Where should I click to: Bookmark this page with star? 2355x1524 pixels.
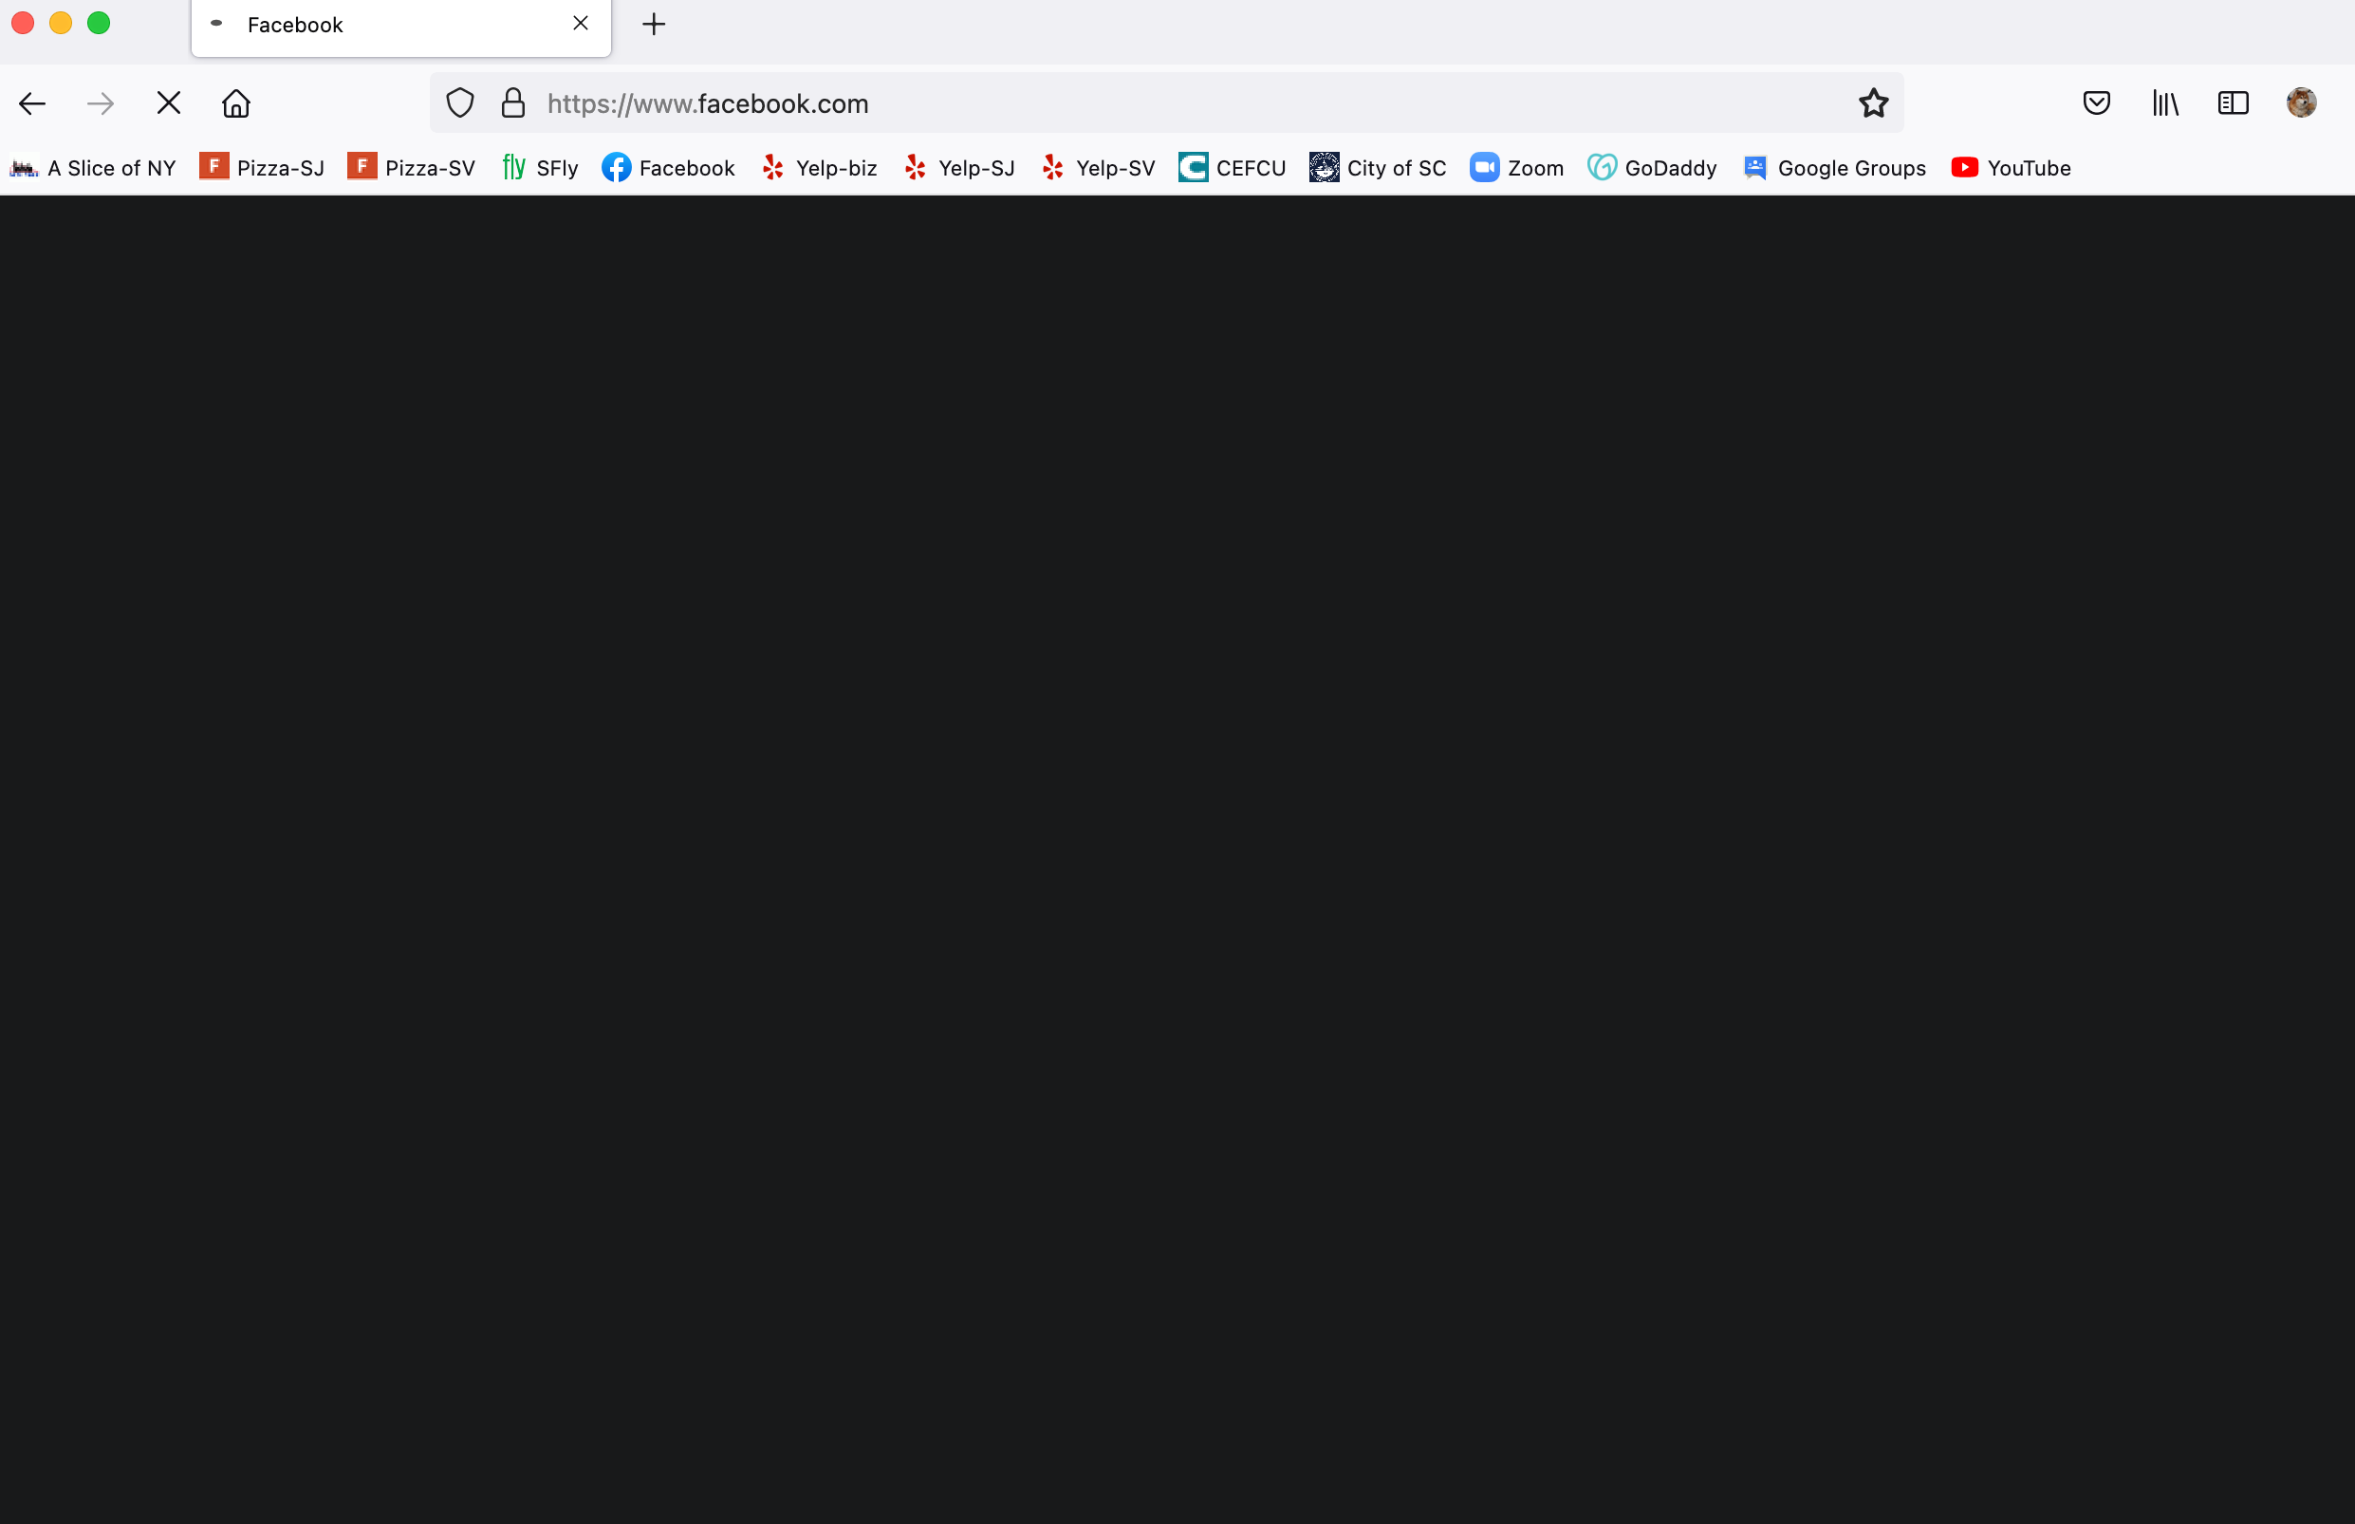click(1872, 104)
